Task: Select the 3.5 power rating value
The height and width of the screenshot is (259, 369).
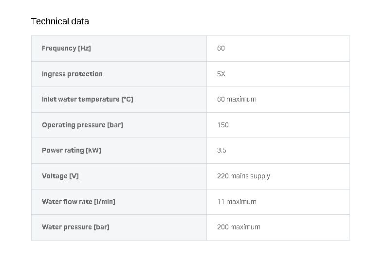Action: (221, 150)
